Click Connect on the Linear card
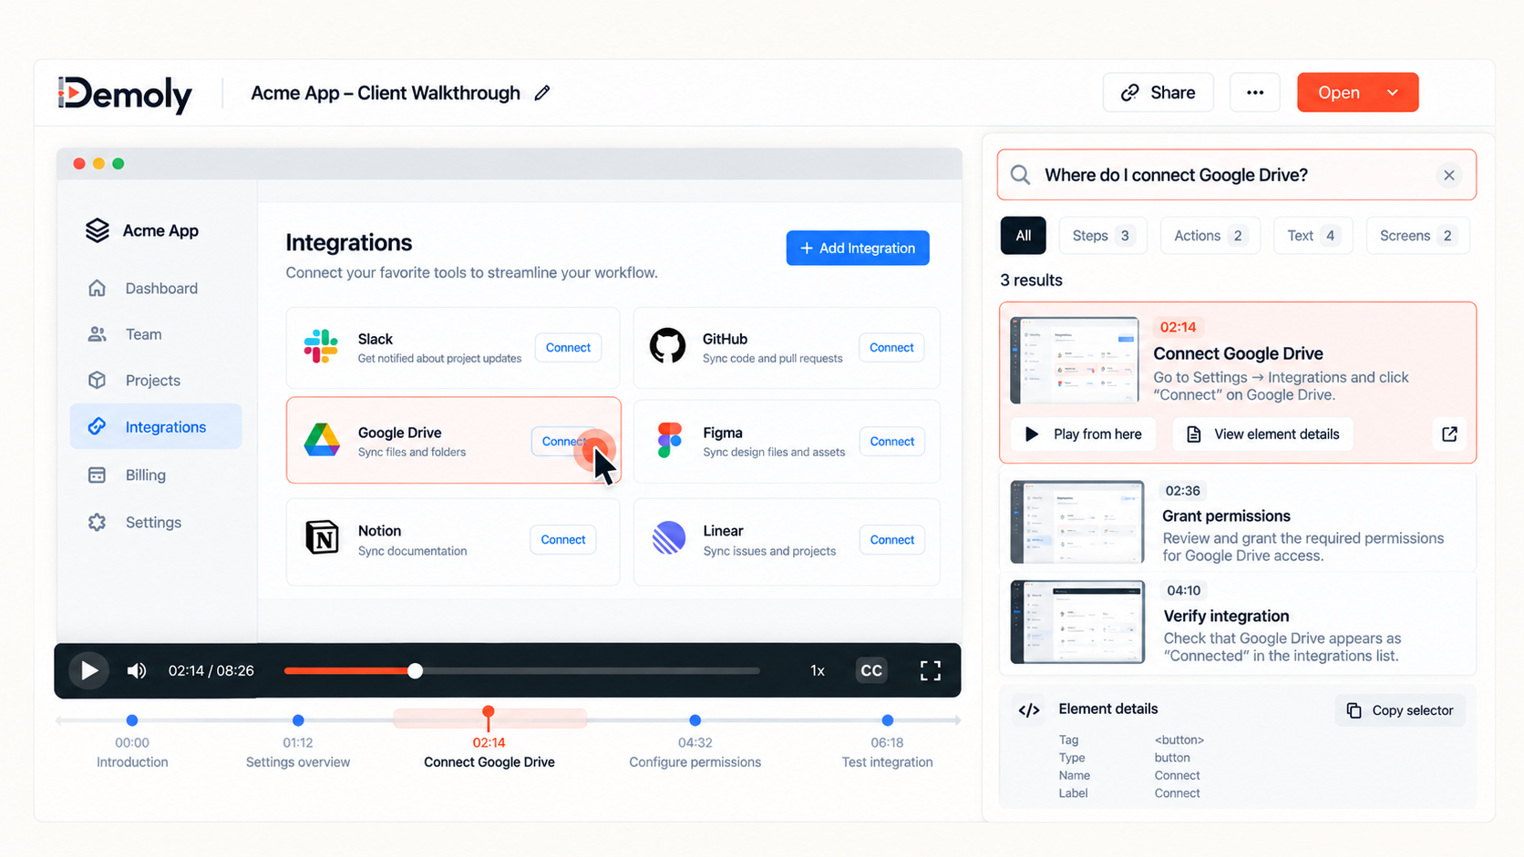The image size is (1524, 857). point(891,540)
